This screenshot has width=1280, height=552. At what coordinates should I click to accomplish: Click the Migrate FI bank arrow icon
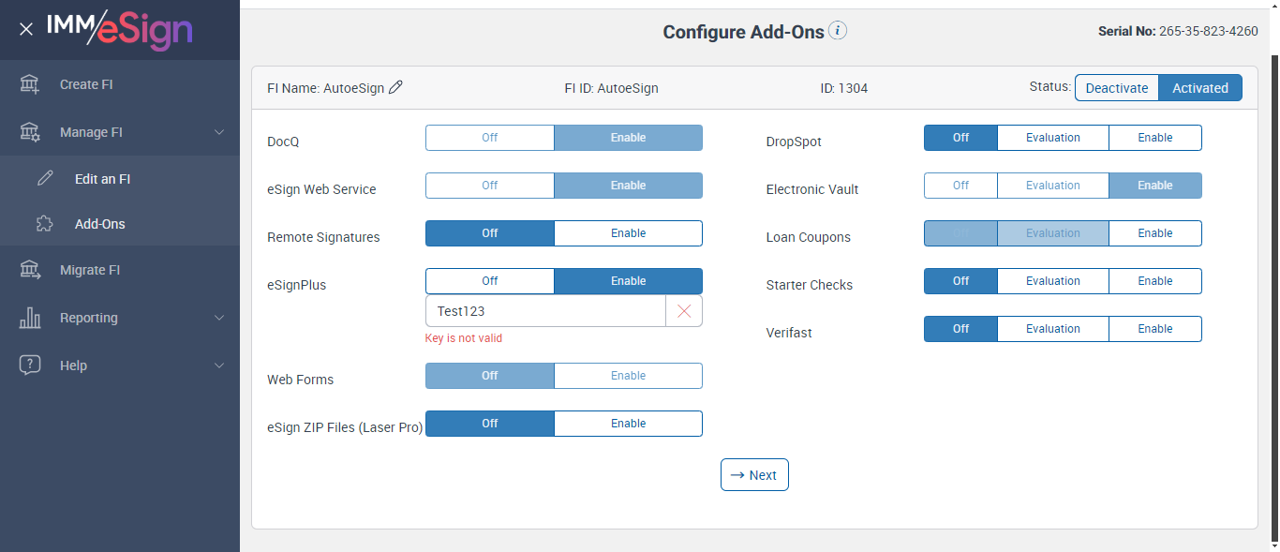click(30, 270)
